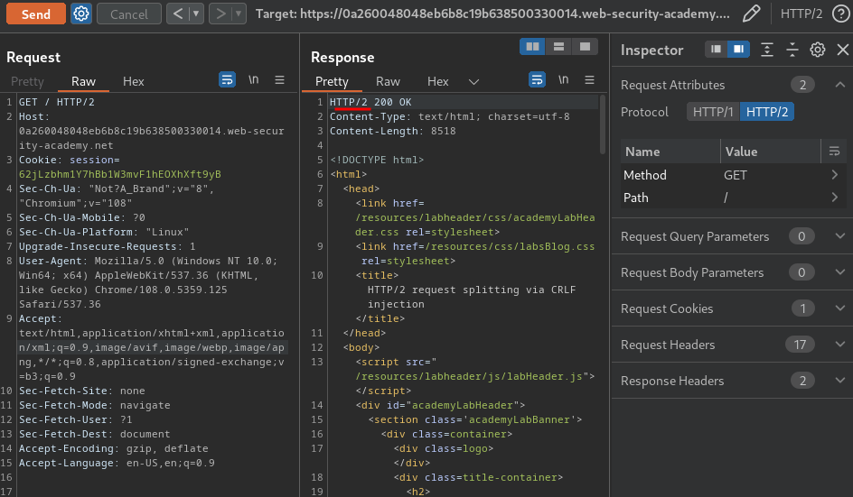This screenshot has width=853, height=497.
Task: Close the Inspector panel
Action: (x=843, y=50)
